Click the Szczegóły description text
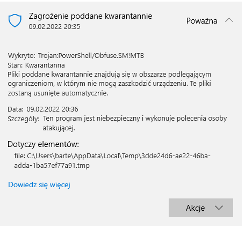 [135, 123]
